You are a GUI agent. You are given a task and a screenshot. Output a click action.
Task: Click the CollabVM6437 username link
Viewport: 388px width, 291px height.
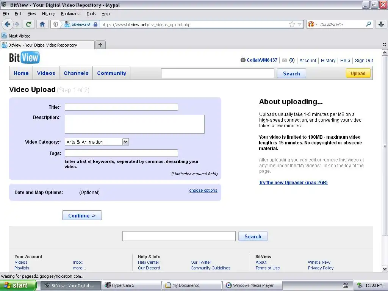(x=262, y=60)
